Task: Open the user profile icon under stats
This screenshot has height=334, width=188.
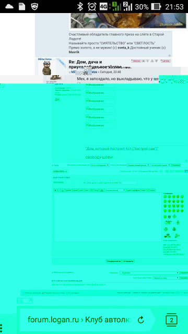Action: point(57,100)
